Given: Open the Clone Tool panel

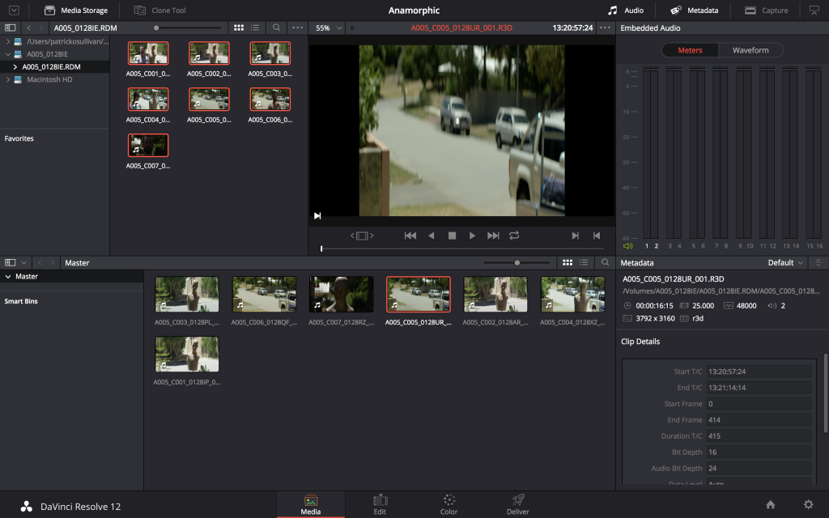Looking at the screenshot, I should 160,11.
